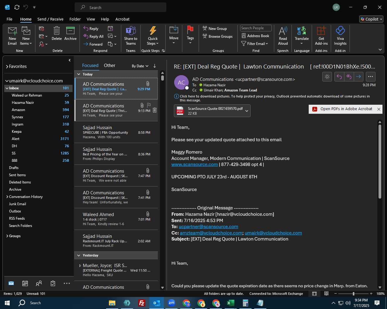Expand the Groups section
Viewport: 387px width, 309px height.
[7, 236]
